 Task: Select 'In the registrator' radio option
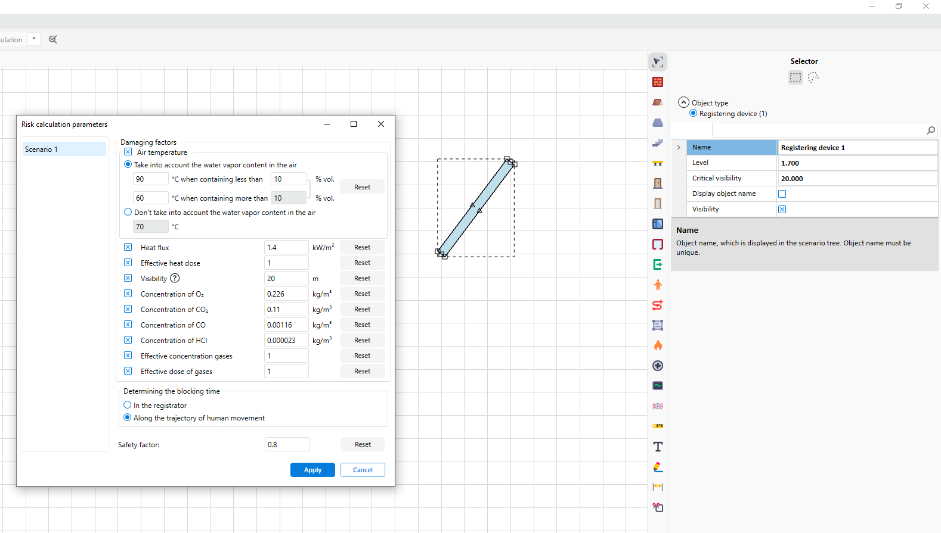click(x=128, y=405)
